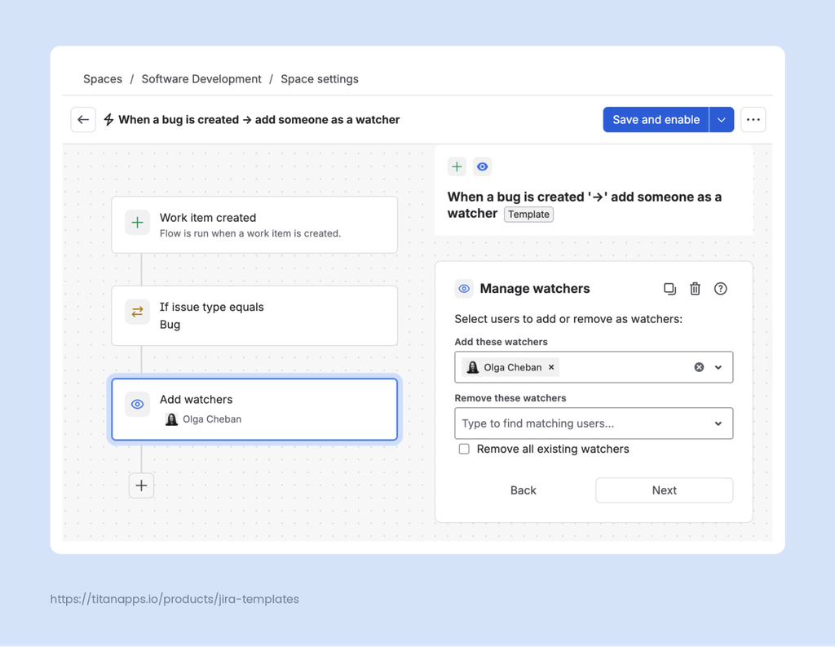Select the If issue type equals card
Screen dimensions: 835x647
pyautogui.click(x=254, y=316)
